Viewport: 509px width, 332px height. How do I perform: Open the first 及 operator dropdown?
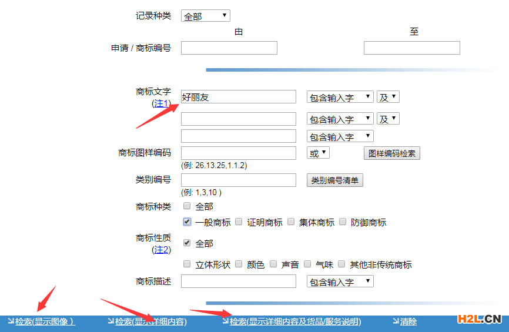click(388, 97)
